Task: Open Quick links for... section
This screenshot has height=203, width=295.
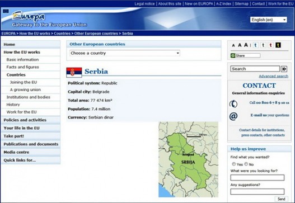Action: pyautogui.click(x=31, y=160)
